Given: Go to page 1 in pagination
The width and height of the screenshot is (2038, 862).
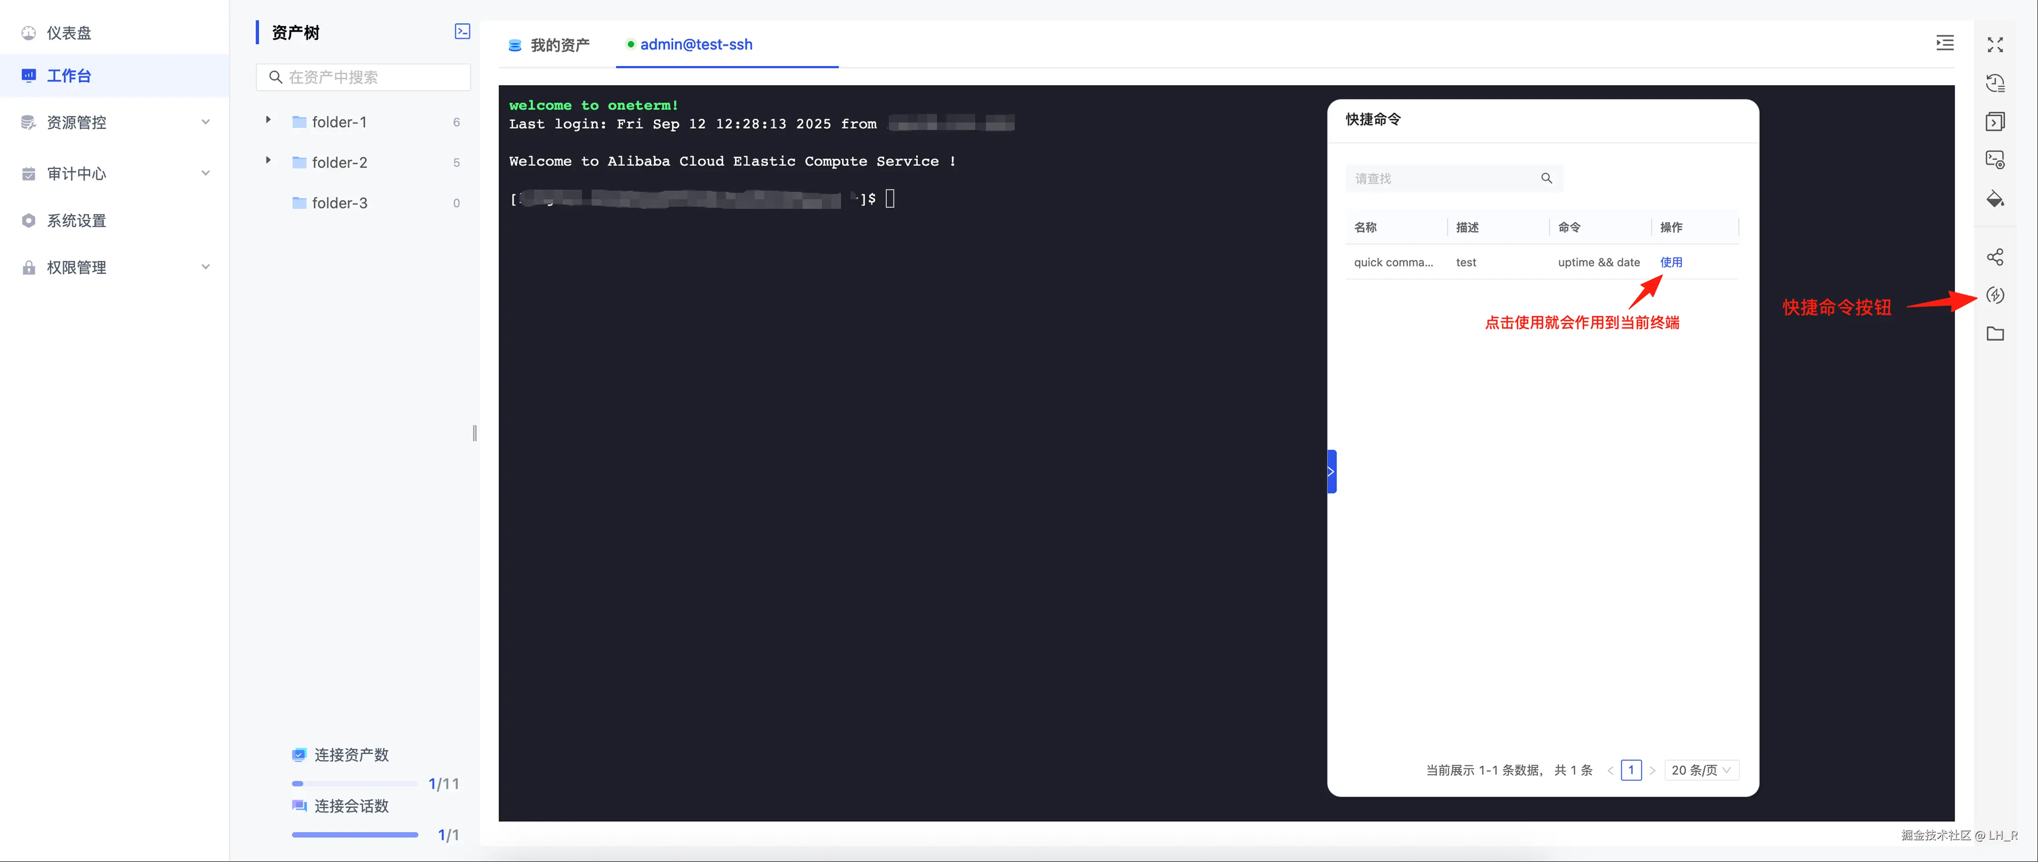Looking at the screenshot, I should coord(1631,770).
